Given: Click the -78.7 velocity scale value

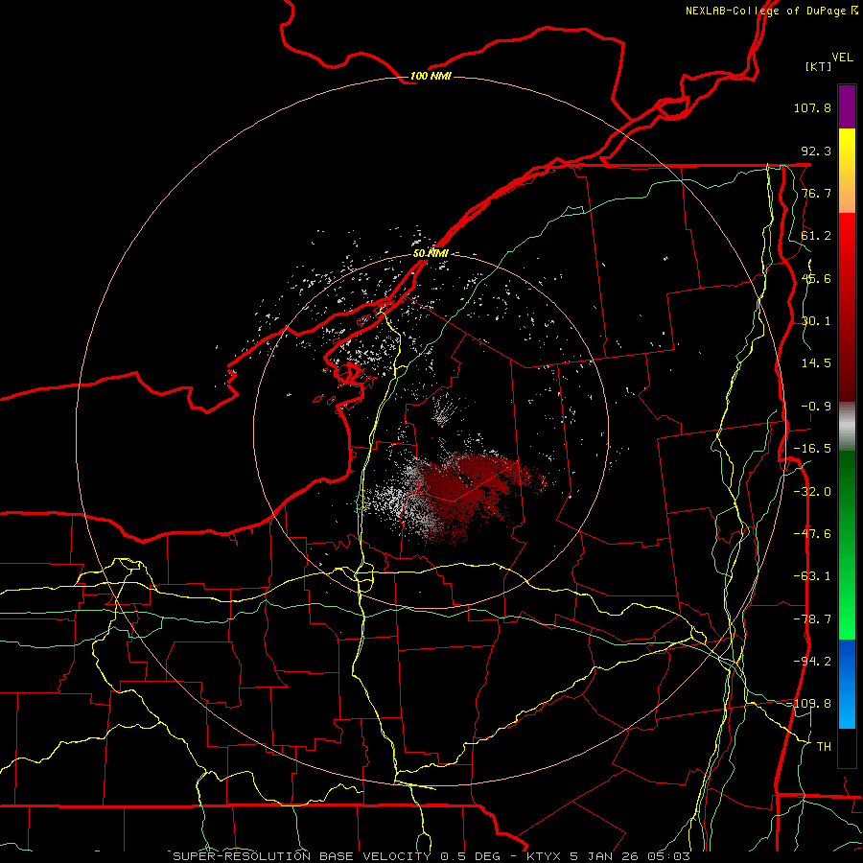Looking at the screenshot, I should coord(812,619).
